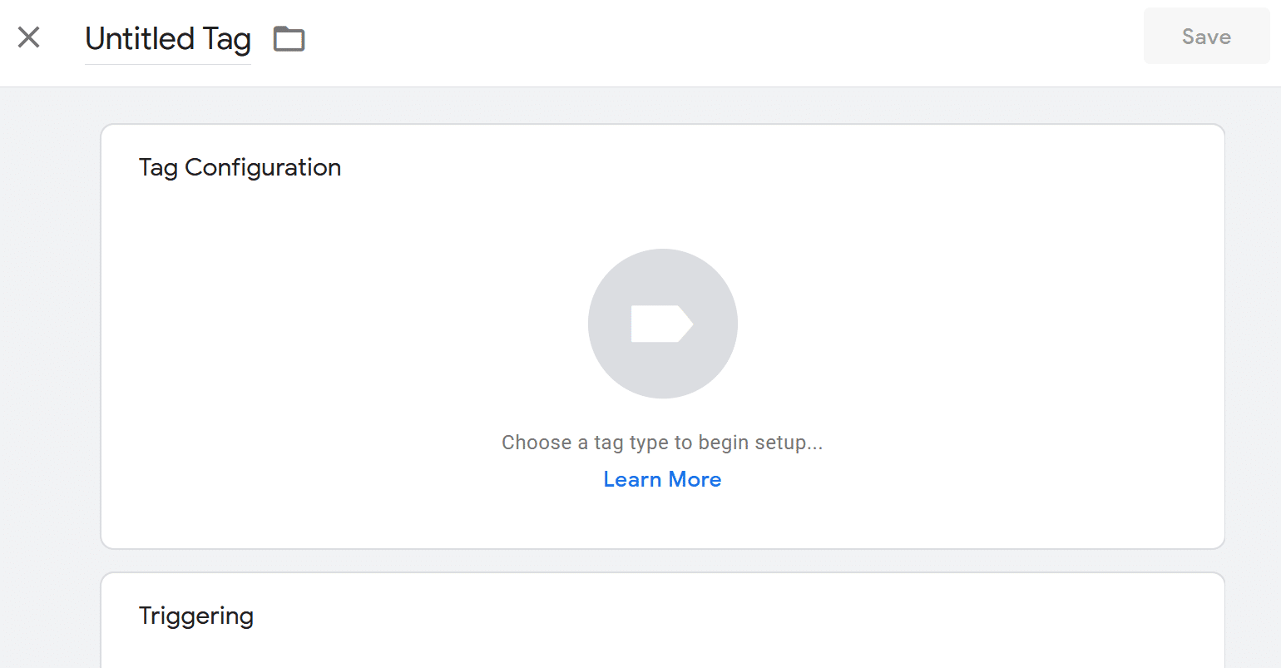Click the Tag Configuration heading
Image resolution: width=1281 pixels, height=668 pixels.
click(240, 168)
